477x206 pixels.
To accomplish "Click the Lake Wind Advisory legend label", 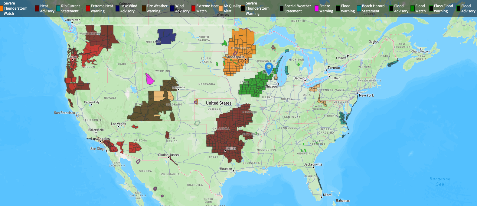I will click(x=129, y=8).
